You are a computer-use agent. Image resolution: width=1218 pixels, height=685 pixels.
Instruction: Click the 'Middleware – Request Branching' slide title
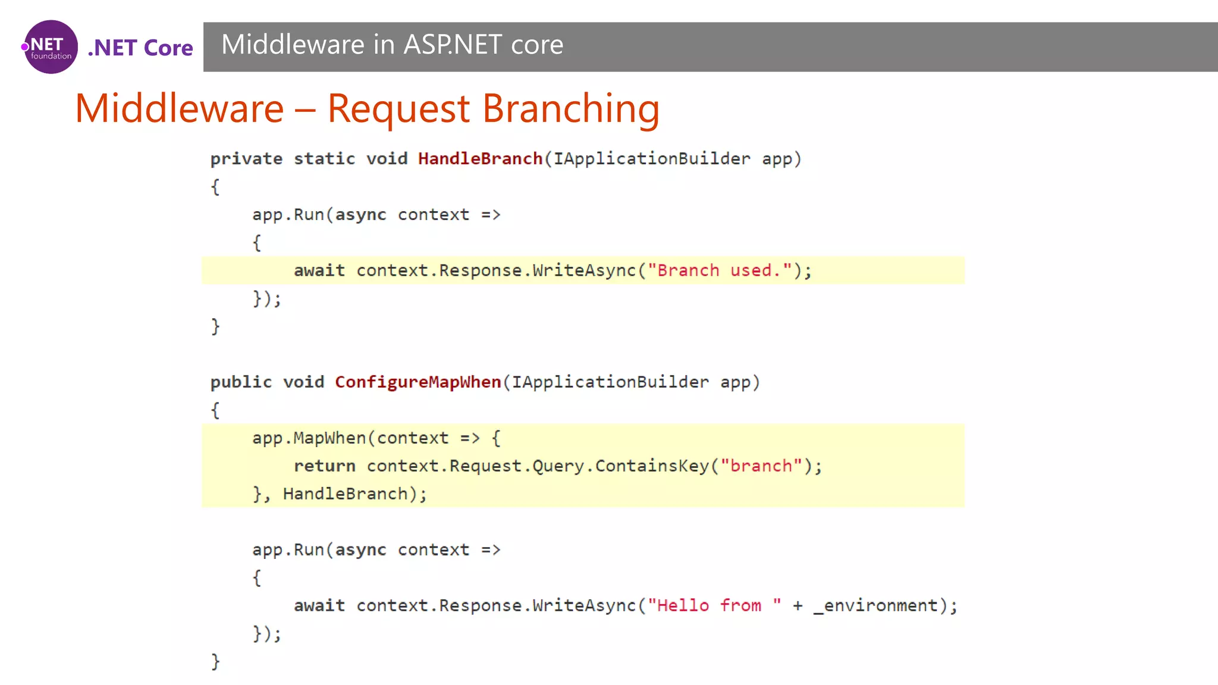367,108
